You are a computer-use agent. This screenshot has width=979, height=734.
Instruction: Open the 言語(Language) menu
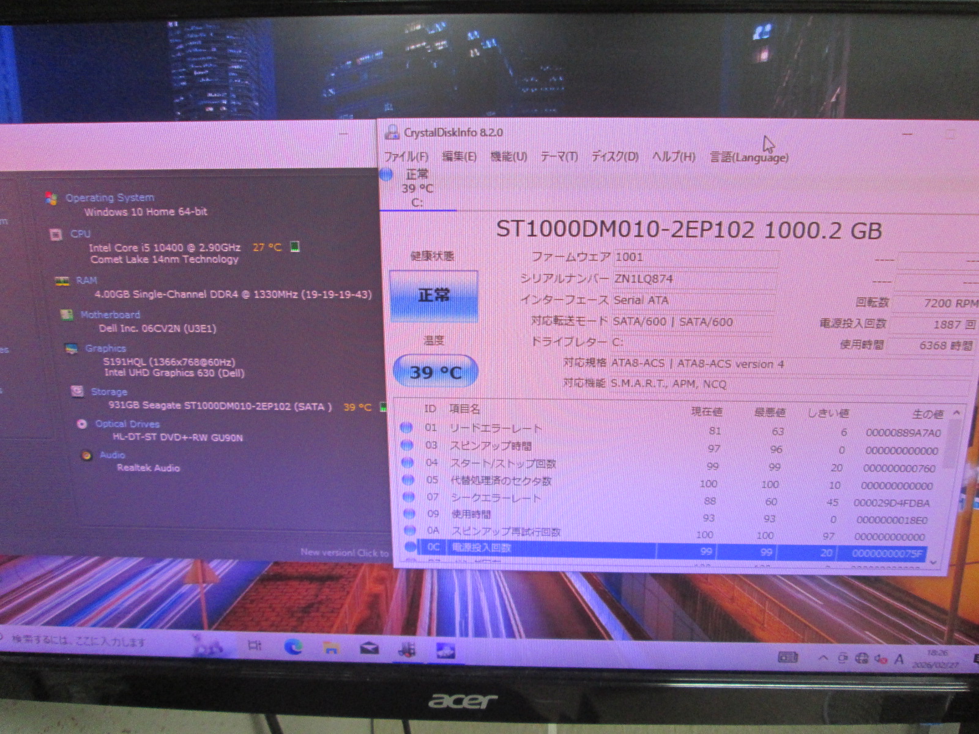tap(749, 158)
